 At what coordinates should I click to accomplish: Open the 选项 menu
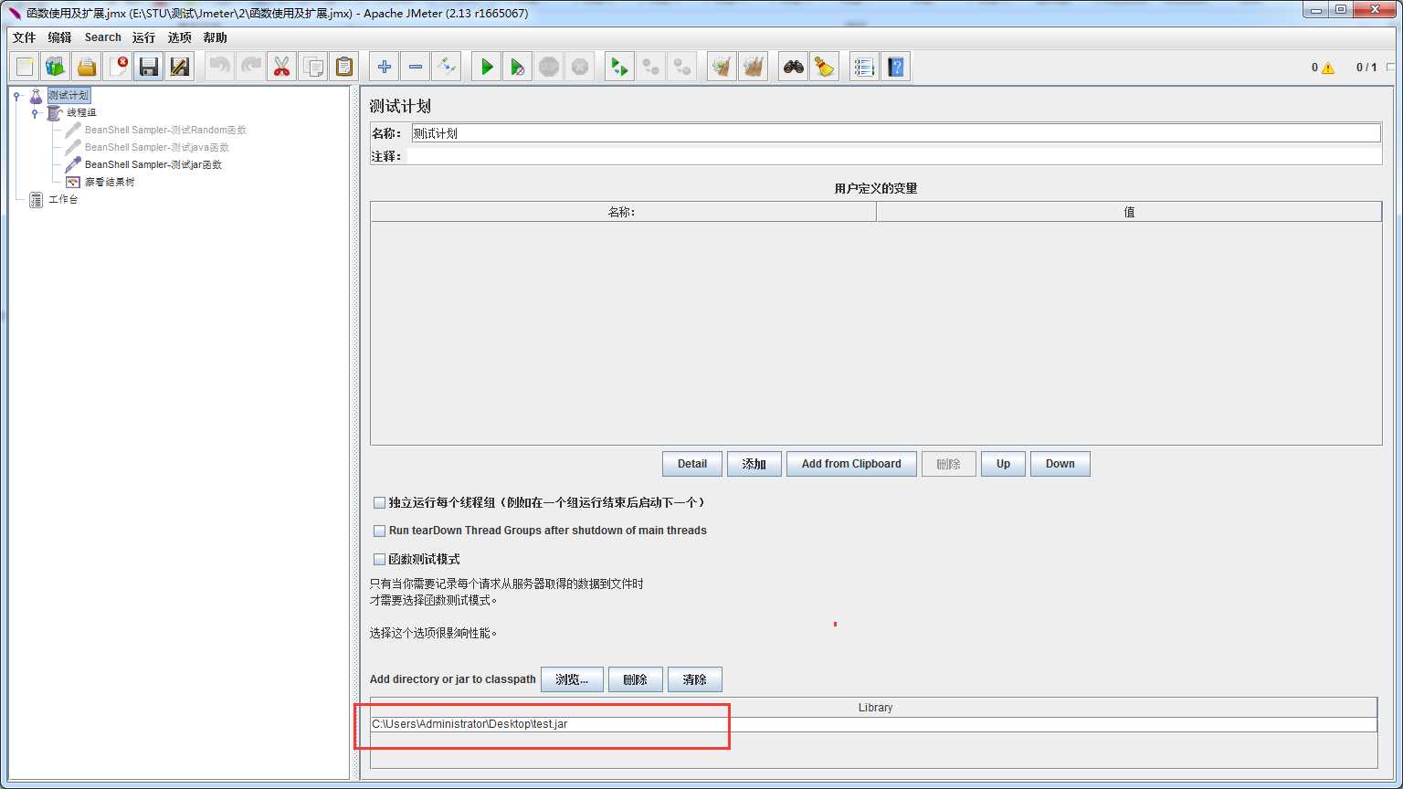tap(180, 37)
